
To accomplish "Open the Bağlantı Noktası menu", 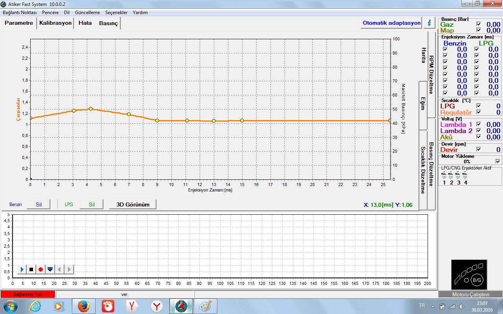I will click(x=20, y=13).
